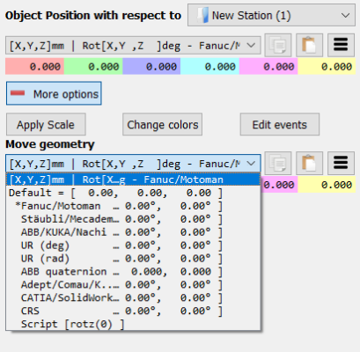Click the red X position value field
The height and width of the screenshot is (352, 360).
pos(34,66)
